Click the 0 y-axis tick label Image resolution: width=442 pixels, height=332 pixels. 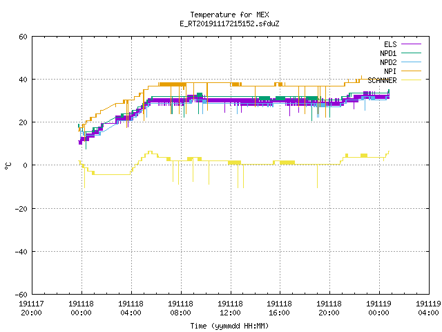[x=26, y=165]
